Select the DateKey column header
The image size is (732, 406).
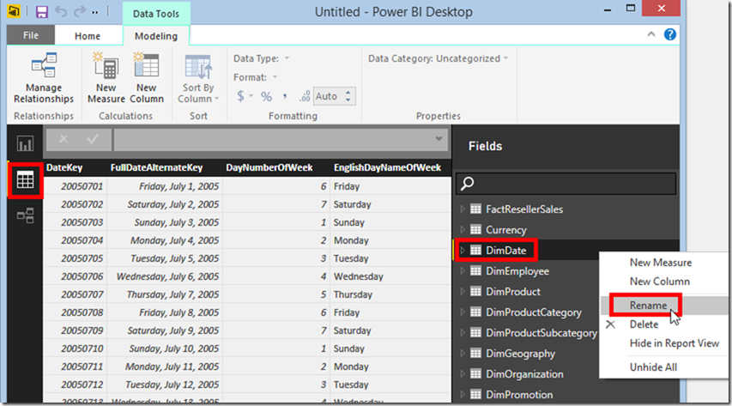pyautogui.click(x=64, y=167)
